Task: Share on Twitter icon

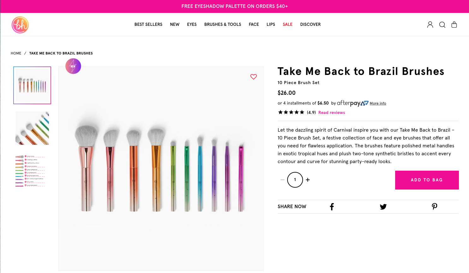Action: [383, 207]
